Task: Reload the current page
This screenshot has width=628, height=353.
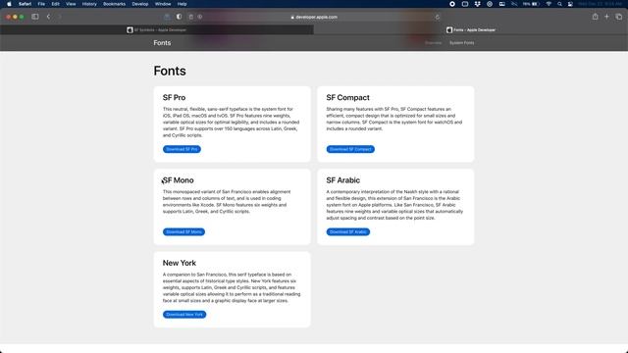Action: pos(438,17)
